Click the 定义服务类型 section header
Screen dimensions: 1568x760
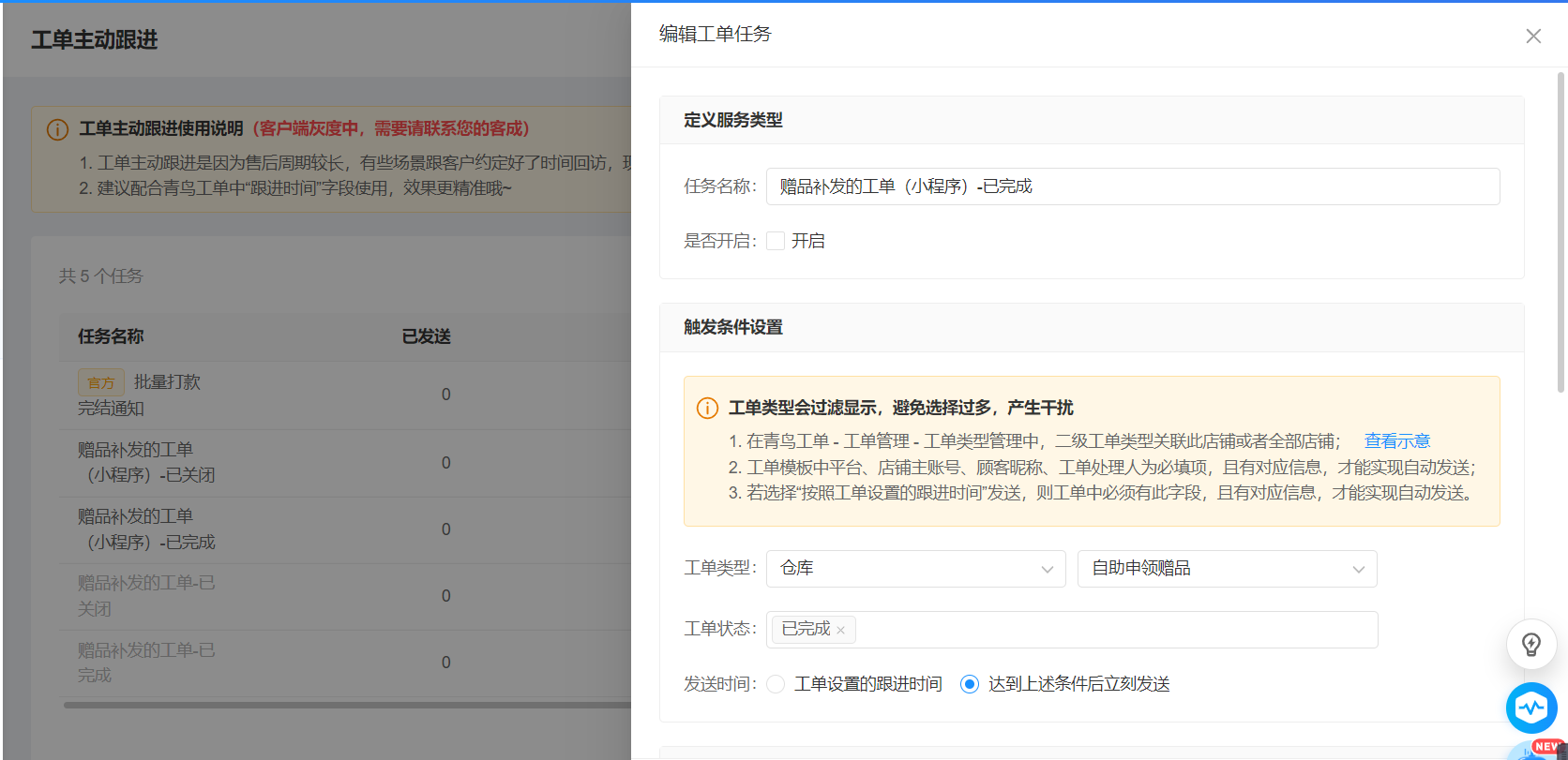[x=1092, y=120]
